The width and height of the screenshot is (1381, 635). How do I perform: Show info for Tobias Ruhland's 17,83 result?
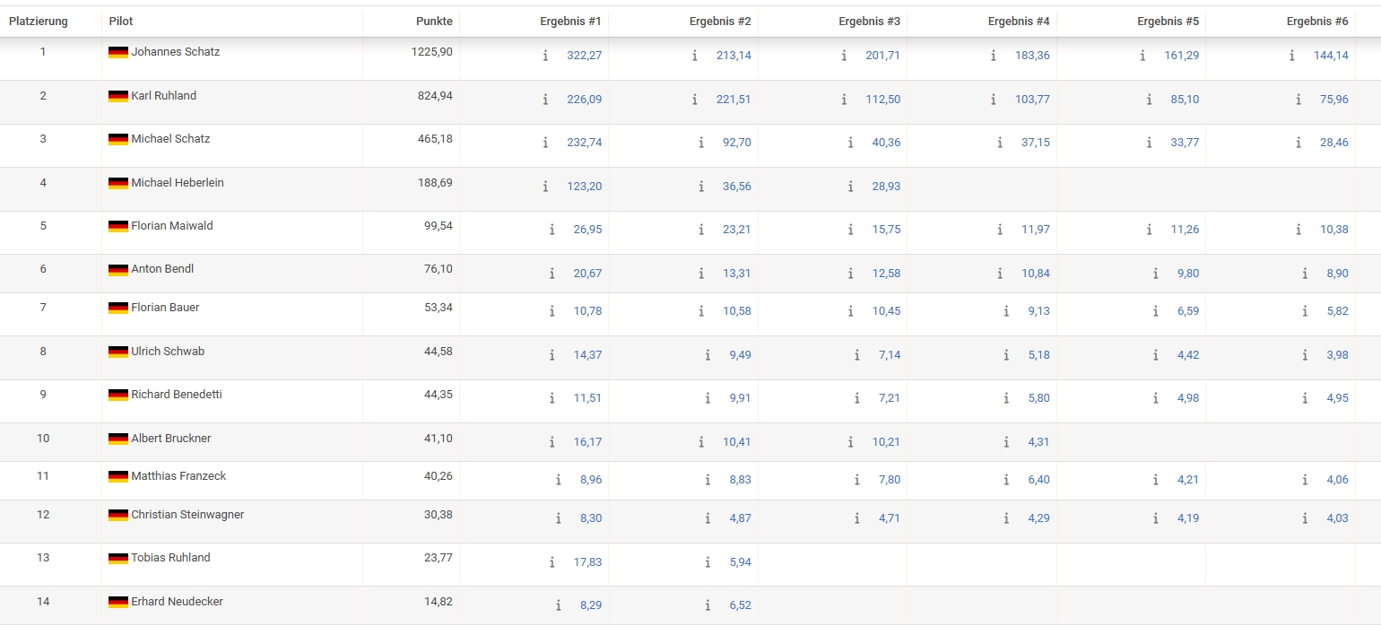pyautogui.click(x=552, y=562)
